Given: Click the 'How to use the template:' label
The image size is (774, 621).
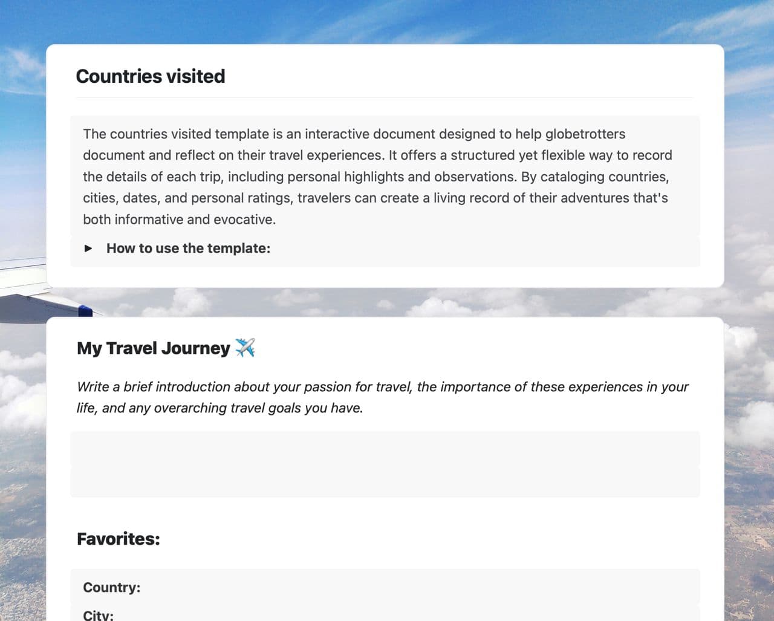Looking at the screenshot, I should [x=188, y=249].
